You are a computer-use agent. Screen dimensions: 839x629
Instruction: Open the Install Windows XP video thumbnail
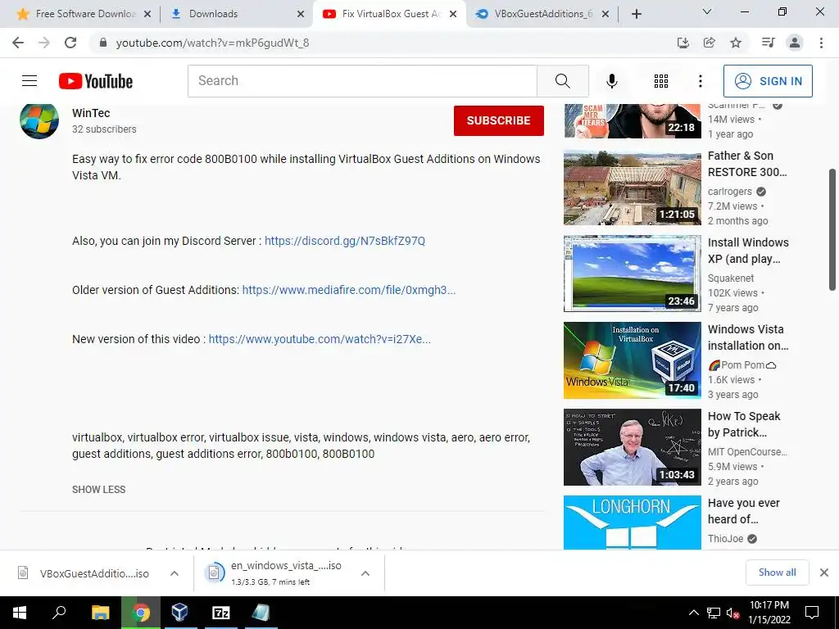632,274
